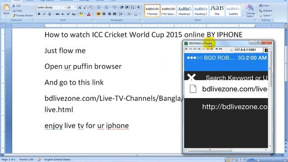This screenshot has width=288, height=162.
Task: Apply strikethrough formatting
Action: tap(58, 14)
